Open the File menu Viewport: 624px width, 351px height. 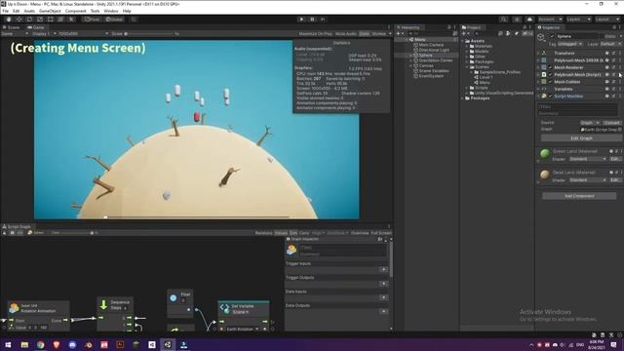[5, 11]
